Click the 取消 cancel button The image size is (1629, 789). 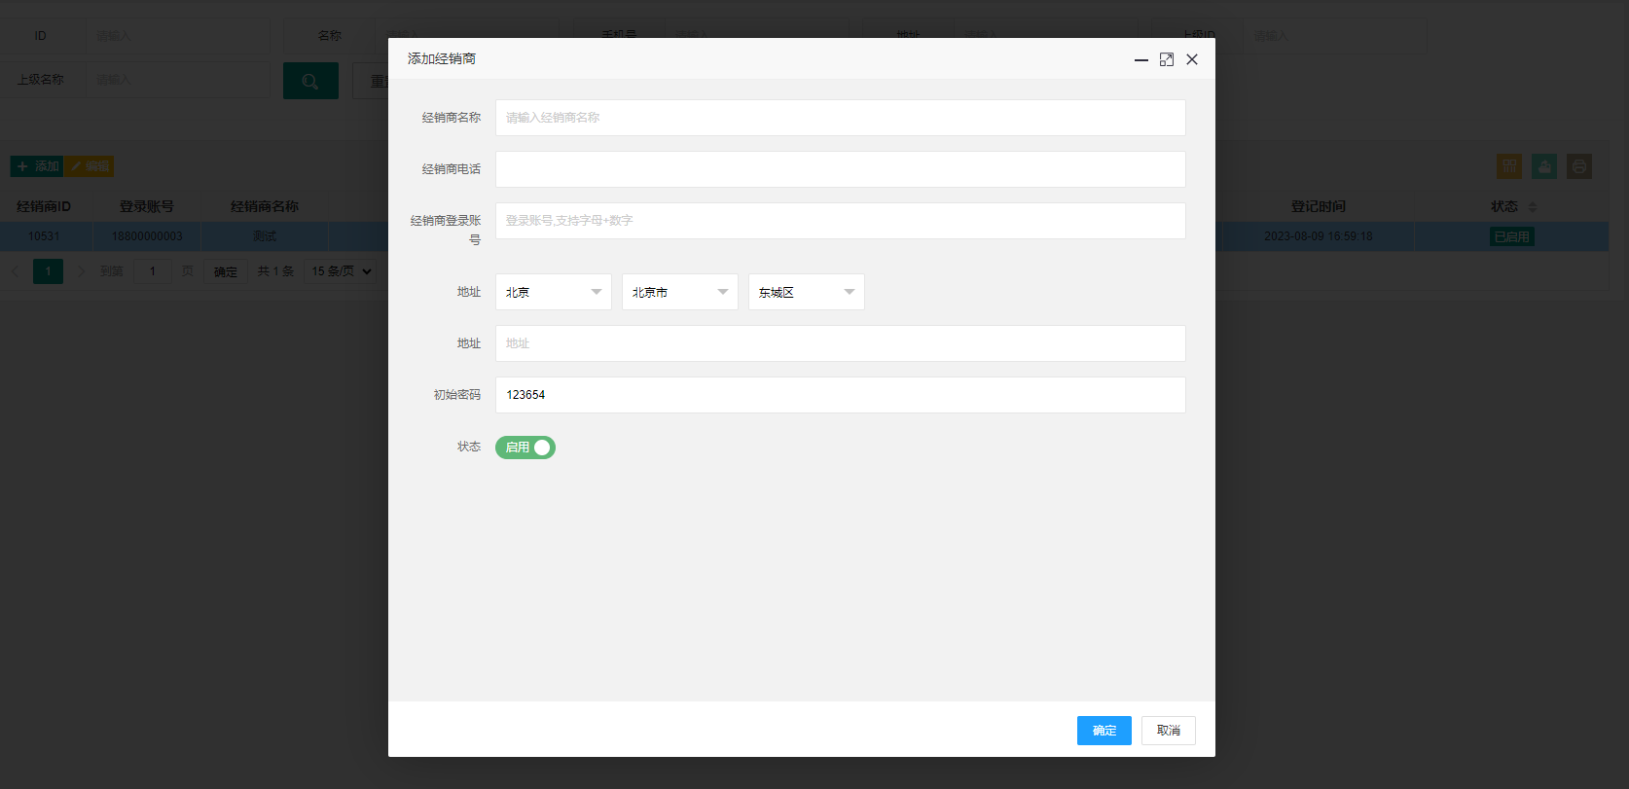click(x=1169, y=731)
